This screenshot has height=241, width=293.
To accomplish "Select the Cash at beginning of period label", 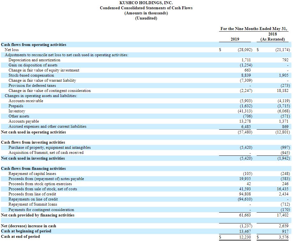I will pos(26,231).
